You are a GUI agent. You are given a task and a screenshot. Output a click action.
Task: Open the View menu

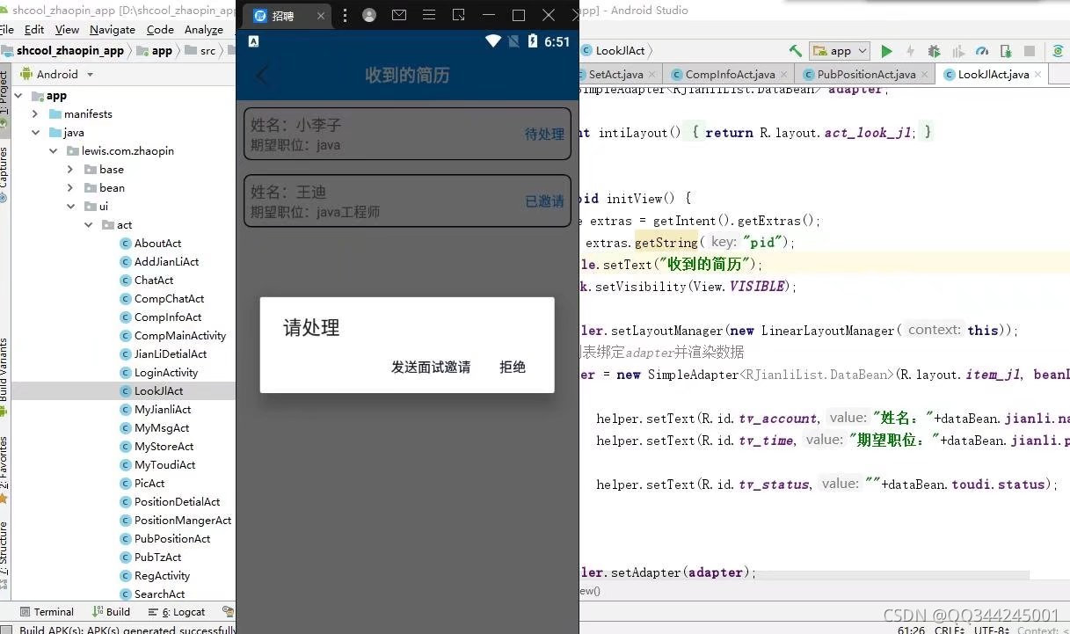(67, 30)
